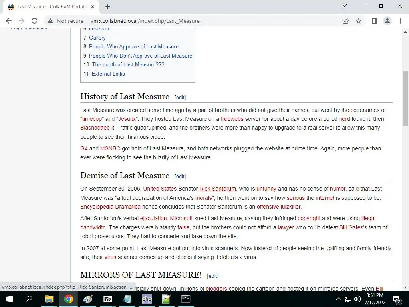409x307 pixels.
Task: Follow the Bill Gates link after 'could defeat'
Action: (351, 227)
